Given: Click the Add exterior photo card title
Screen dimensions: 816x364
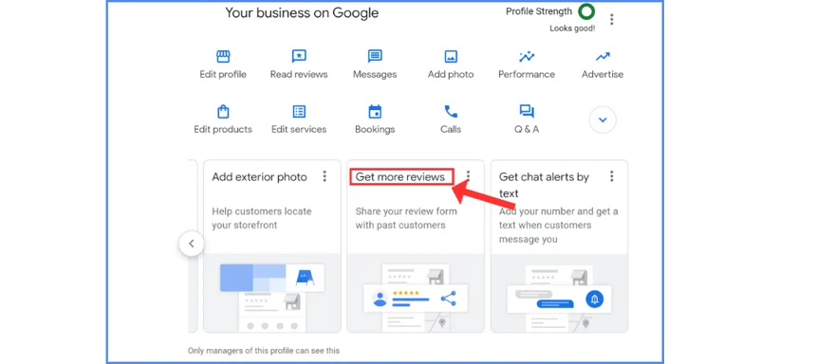Looking at the screenshot, I should tap(259, 177).
